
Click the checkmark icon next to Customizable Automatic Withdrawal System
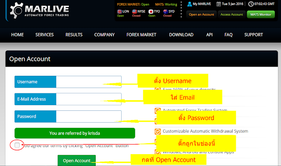click(158, 131)
